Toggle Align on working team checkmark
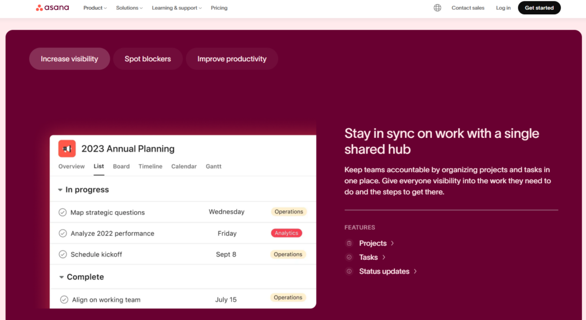Screen dimensions: 586x320 coord(64,299)
